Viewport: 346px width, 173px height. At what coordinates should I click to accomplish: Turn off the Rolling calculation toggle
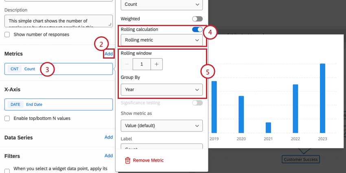click(197, 29)
